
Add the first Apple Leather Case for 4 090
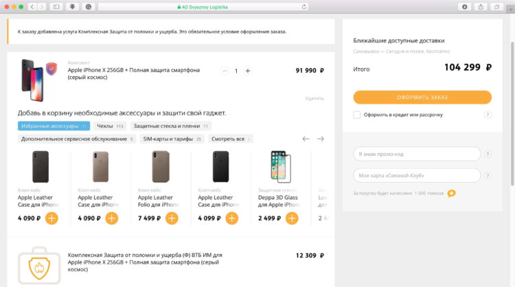(x=51, y=218)
